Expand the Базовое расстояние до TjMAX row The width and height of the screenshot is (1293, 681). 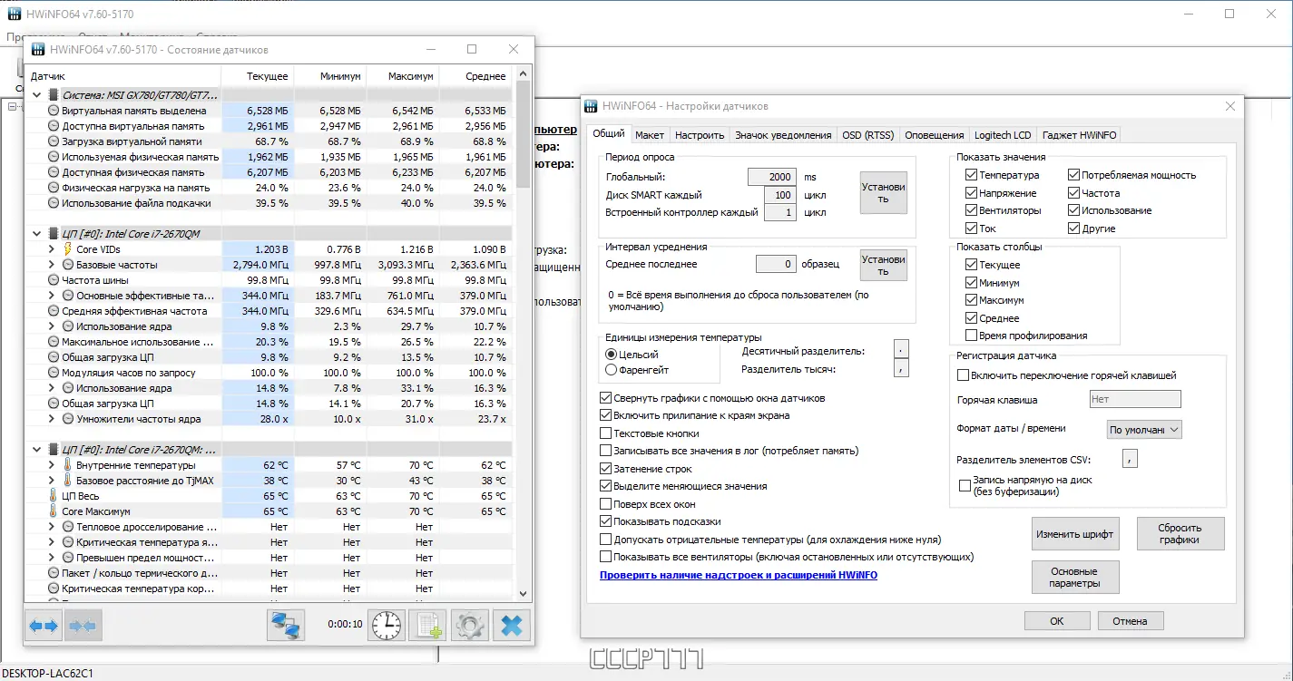click(x=52, y=481)
